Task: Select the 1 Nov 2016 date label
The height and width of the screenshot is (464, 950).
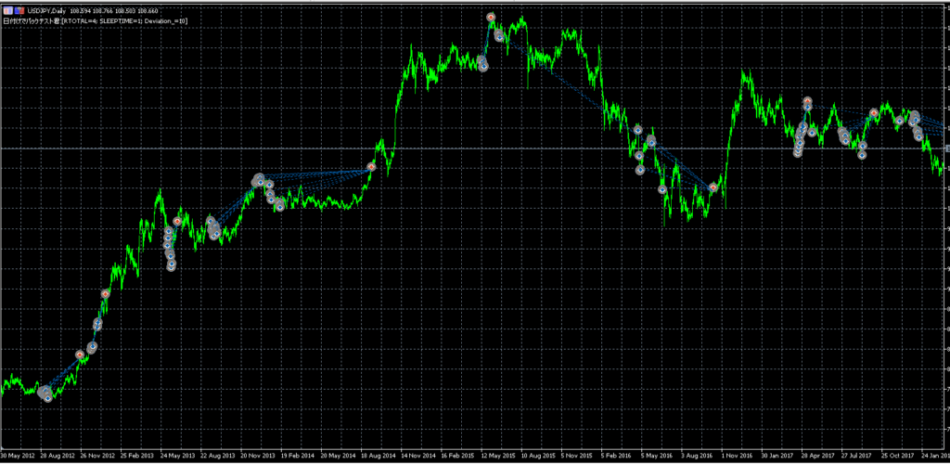Action: pyautogui.click(x=738, y=457)
